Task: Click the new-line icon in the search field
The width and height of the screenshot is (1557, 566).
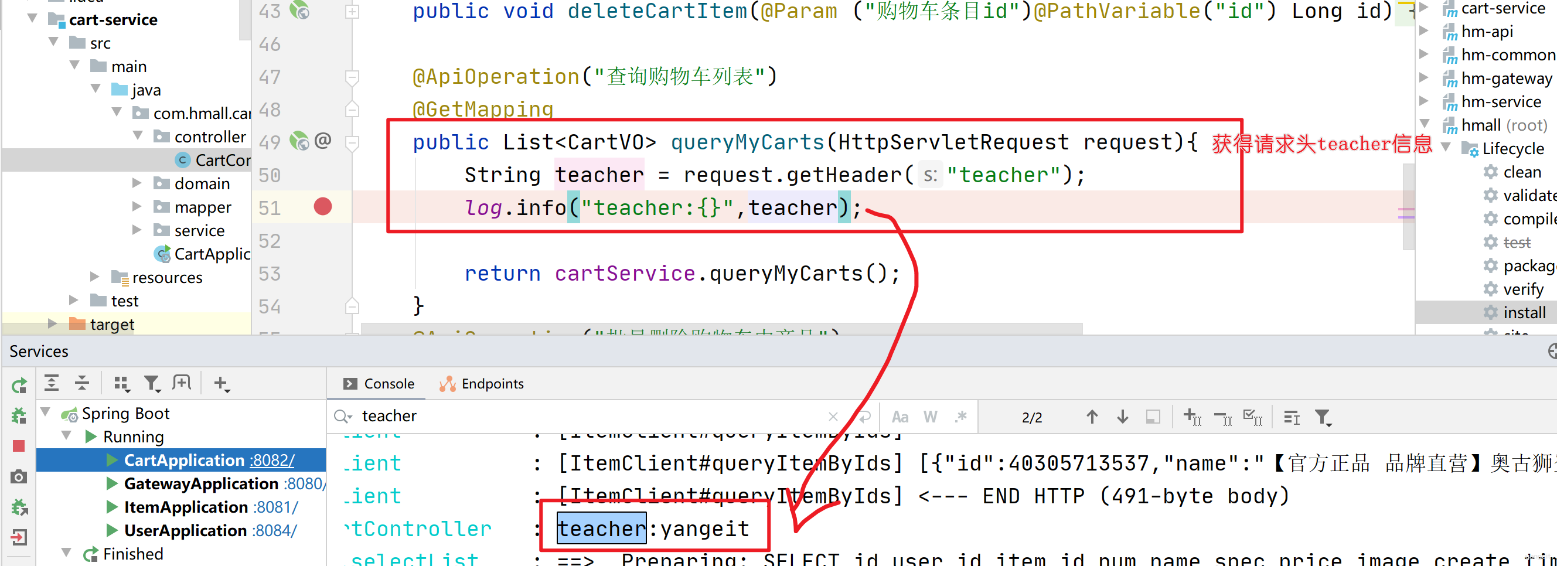Action: (864, 416)
